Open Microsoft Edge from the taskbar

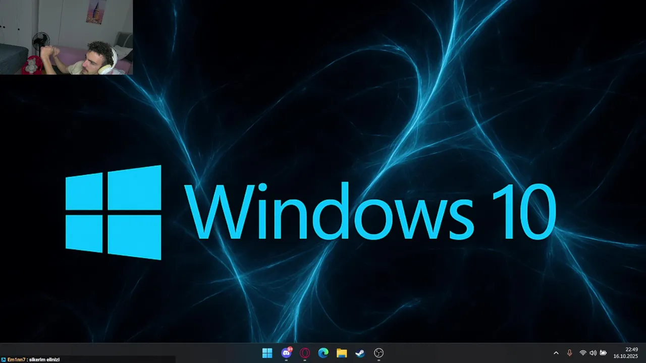pos(324,353)
